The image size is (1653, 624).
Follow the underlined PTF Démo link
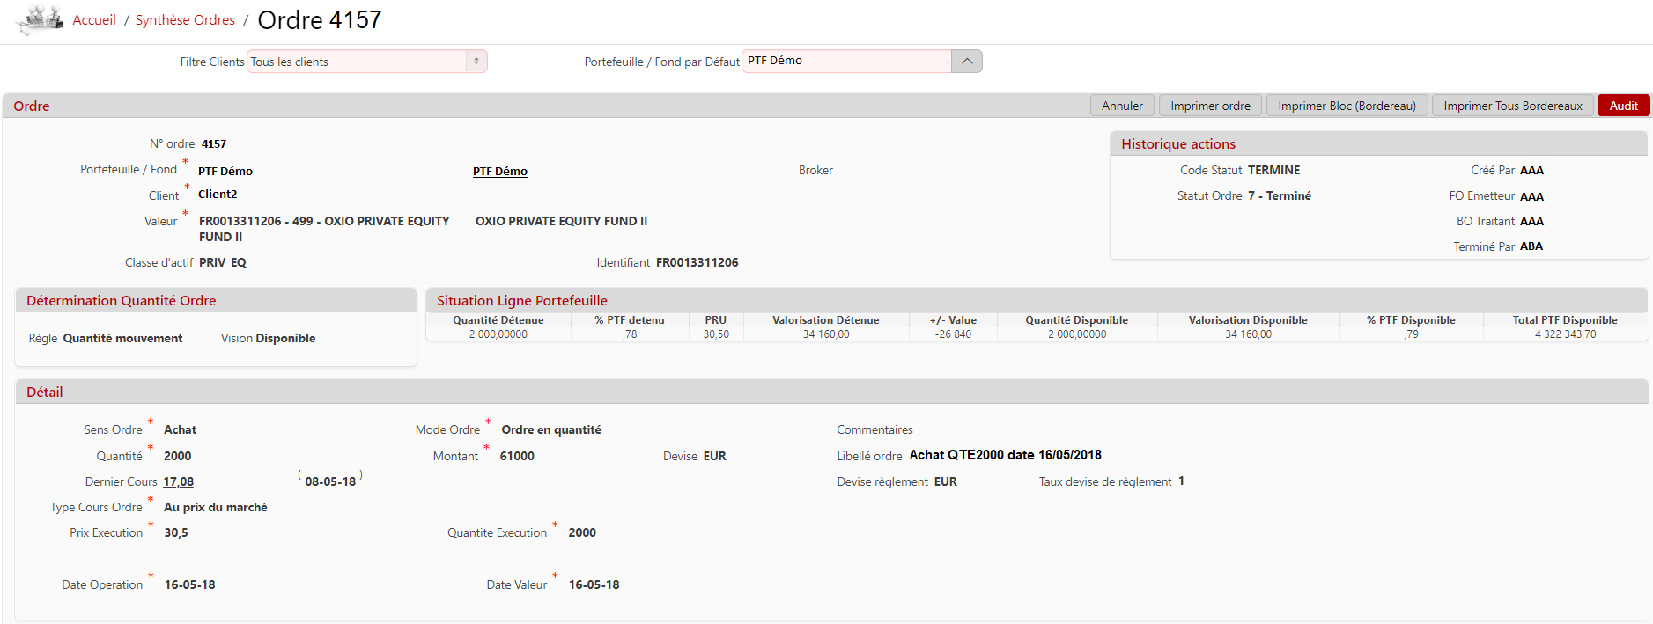[x=499, y=172]
